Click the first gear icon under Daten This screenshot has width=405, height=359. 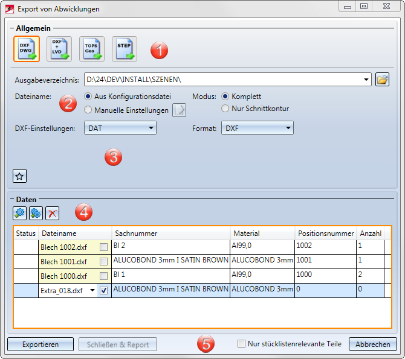(x=20, y=213)
